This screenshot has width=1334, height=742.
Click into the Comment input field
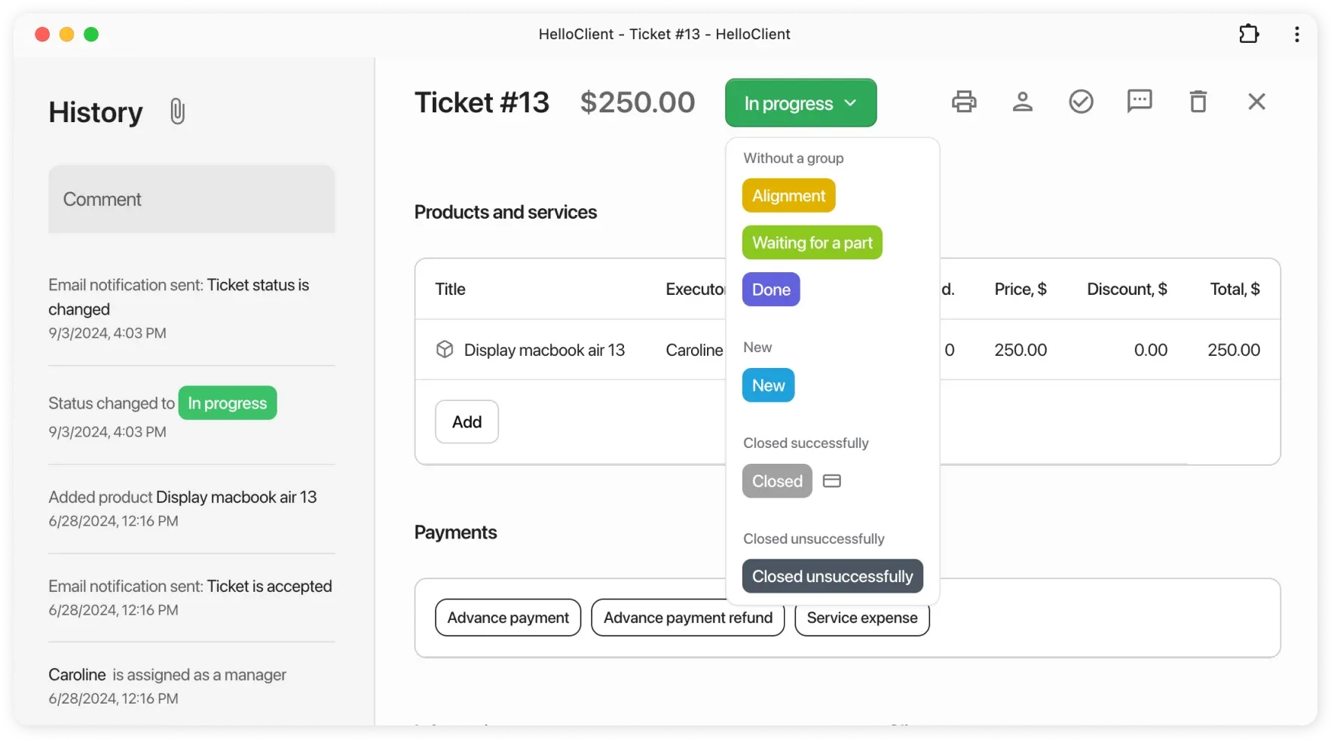pyautogui.click(x=191, y=199)
